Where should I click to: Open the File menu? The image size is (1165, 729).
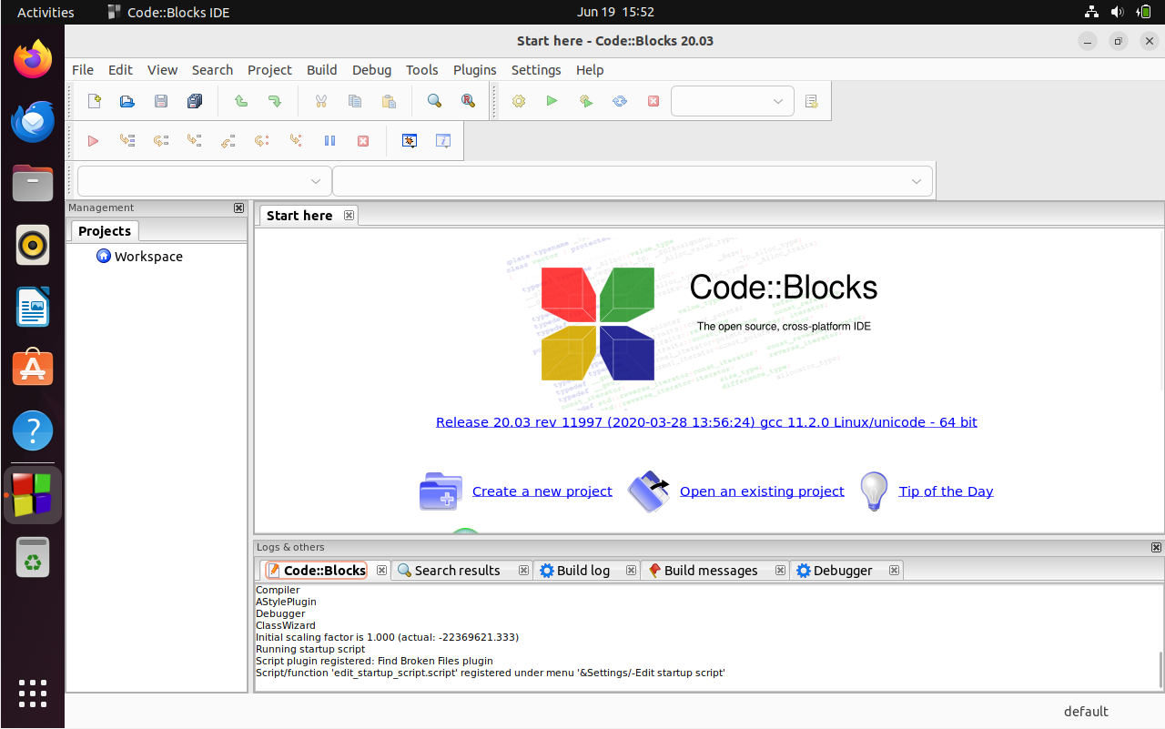(x=83, y=70)
